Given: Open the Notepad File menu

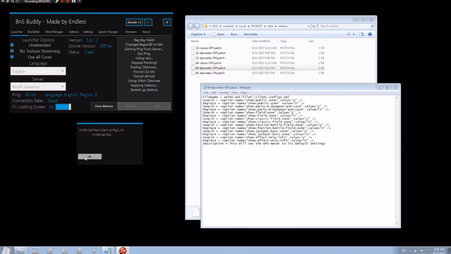Looking at the screenshot, I should pos(206,92).
